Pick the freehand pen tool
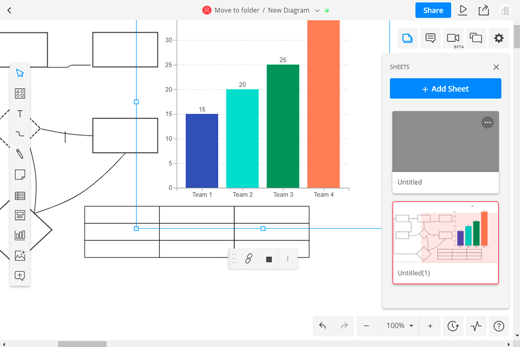This screenshot has height=347, width=520. point(19,154)
